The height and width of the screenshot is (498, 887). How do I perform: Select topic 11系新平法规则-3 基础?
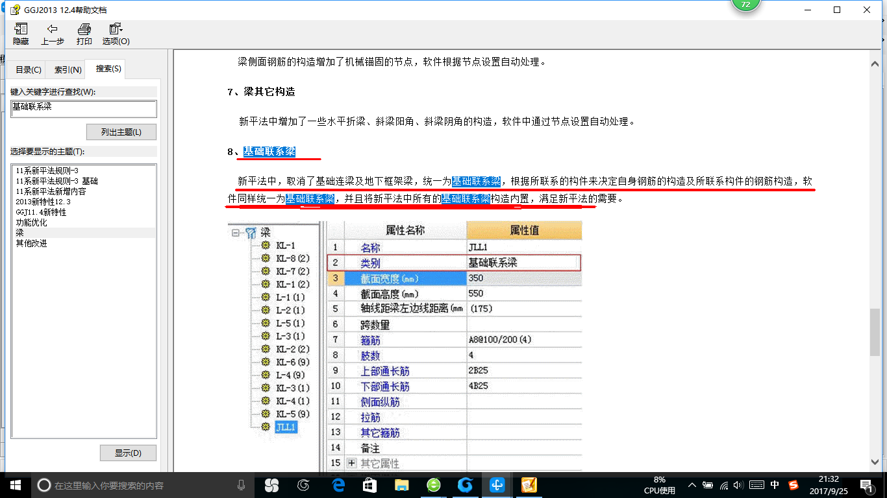(56, 181)
